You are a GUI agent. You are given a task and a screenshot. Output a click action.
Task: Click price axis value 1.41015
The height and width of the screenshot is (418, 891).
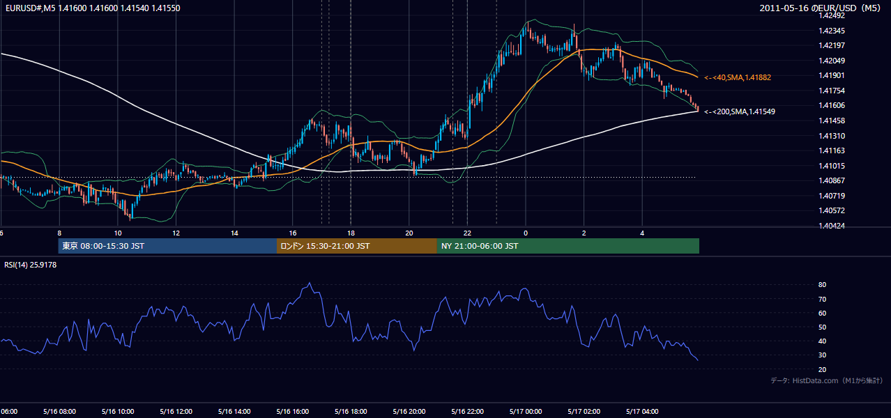click(832, 166)
